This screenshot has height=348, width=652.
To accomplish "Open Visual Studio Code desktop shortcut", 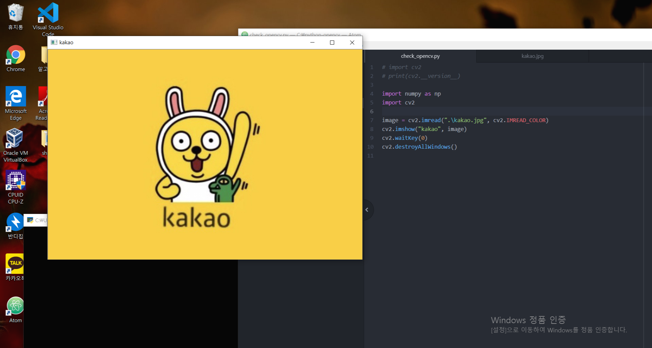I will tap(48, 19).
